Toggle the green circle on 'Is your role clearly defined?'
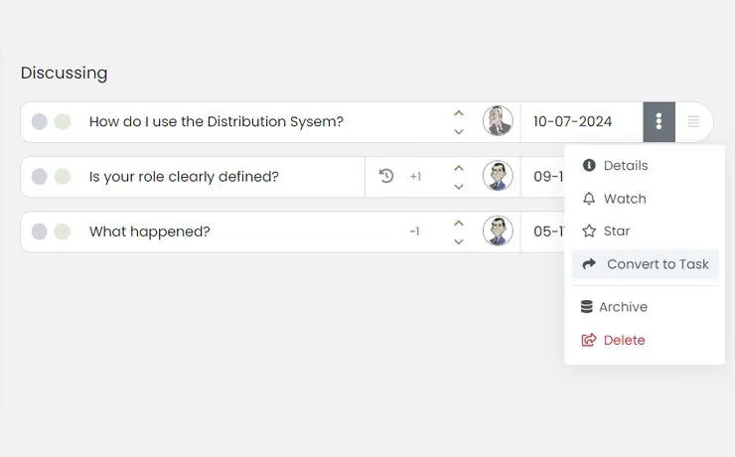735x457 pixels. click(x=63, y=177)
